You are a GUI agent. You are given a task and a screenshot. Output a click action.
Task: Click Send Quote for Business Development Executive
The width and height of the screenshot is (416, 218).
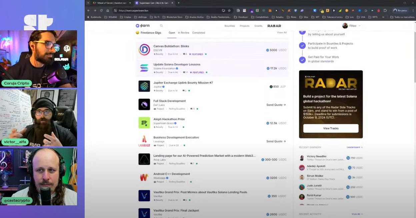coord(276,141)
